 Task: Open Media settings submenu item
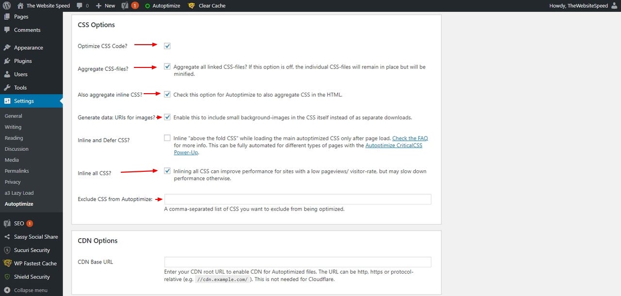12,160
